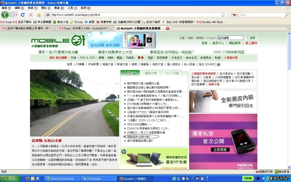The image size is (291, 182).
Task: Select the 熱門討論 tab
Action: click(x=130, y=73)
